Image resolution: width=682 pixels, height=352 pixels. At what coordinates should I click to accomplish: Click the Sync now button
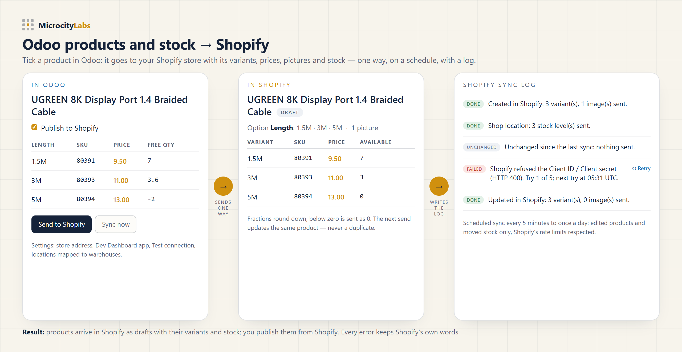(116, 224)
